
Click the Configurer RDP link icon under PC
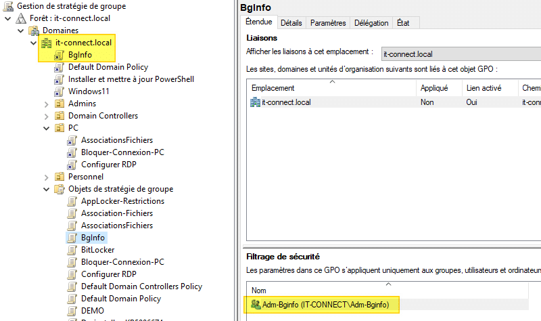pyautogui.click(x=72, y=165)
